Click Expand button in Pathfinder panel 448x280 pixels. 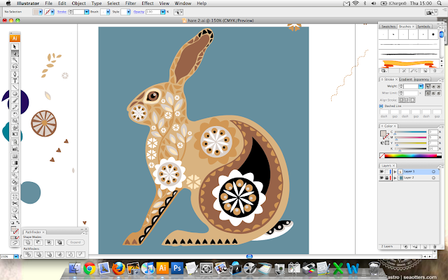(x=76, y=242)
